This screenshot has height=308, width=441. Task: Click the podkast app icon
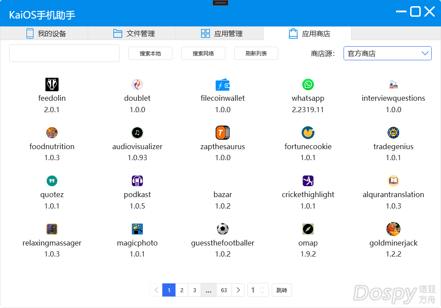tap(137, 181)
